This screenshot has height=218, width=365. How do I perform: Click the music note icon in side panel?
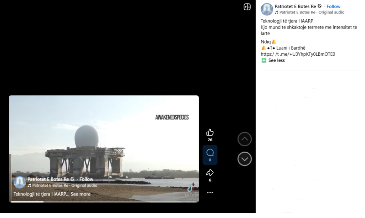(x=277, y=12)
